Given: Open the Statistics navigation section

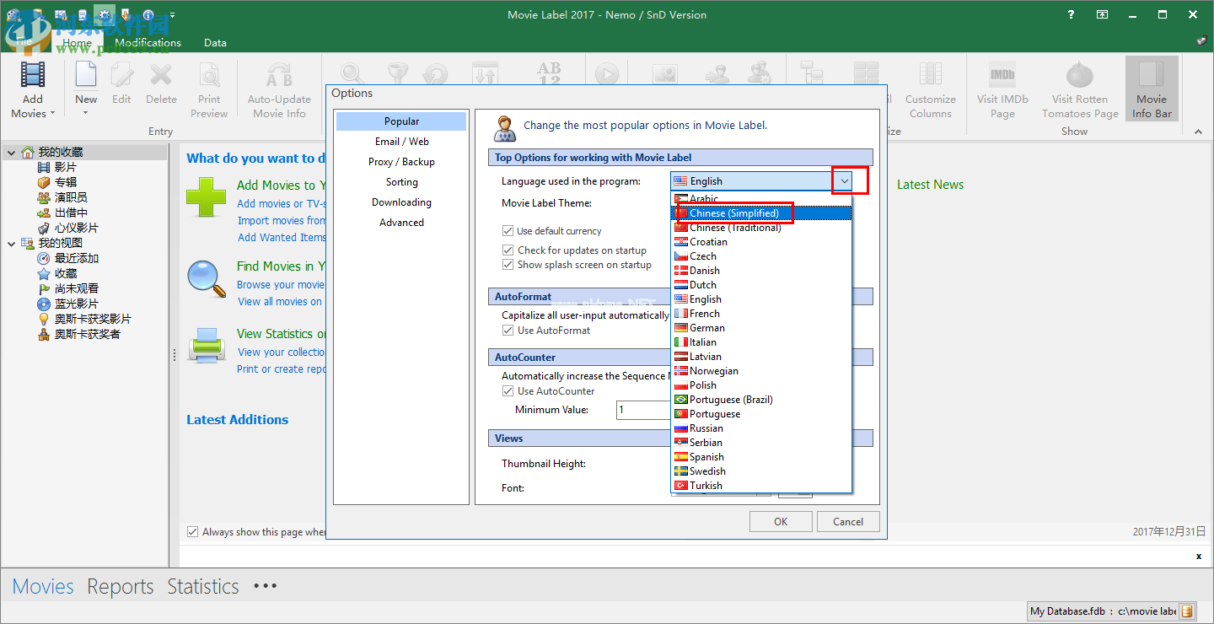Looking at the screenshot, I should click(203, 586).
